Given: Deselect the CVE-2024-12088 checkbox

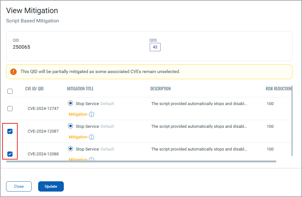Looking at the screenshot, I should pyautogui.click(x=10, y=154).
